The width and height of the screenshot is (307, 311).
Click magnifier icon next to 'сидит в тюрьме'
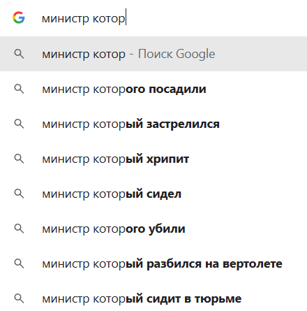[x=19, y=298]
